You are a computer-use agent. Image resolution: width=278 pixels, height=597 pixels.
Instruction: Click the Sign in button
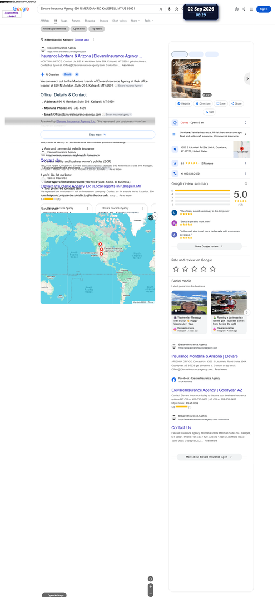pos(264,9)
